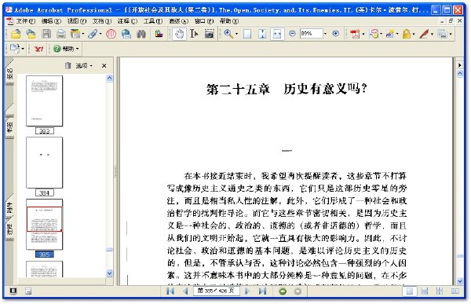This screenshot has height=304, width=471.
Task: Expand the Organizer dropdown arrow
Action: click(x=83, y=34)
